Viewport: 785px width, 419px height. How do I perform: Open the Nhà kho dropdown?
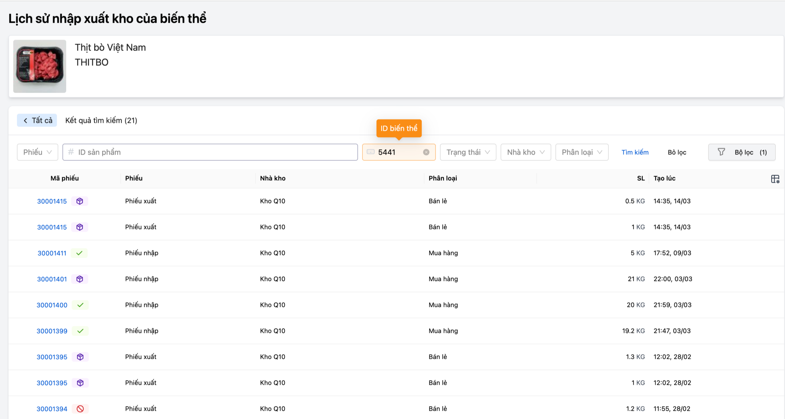(x=525, y=152)
